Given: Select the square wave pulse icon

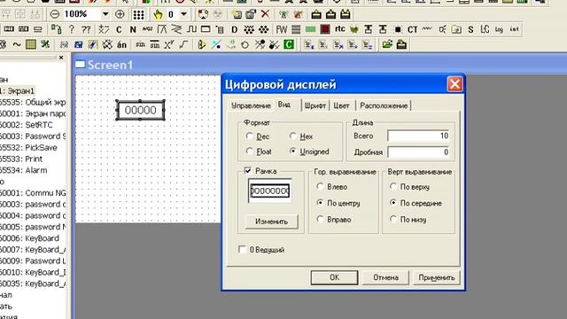Looking at the screenshot, I should 191,29.
